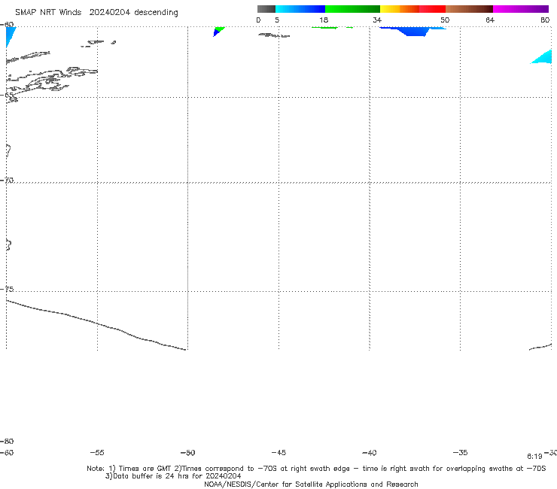Pick the brown segment of the color bar
Viewport: 557px width, 489px height.
point(469,9)
